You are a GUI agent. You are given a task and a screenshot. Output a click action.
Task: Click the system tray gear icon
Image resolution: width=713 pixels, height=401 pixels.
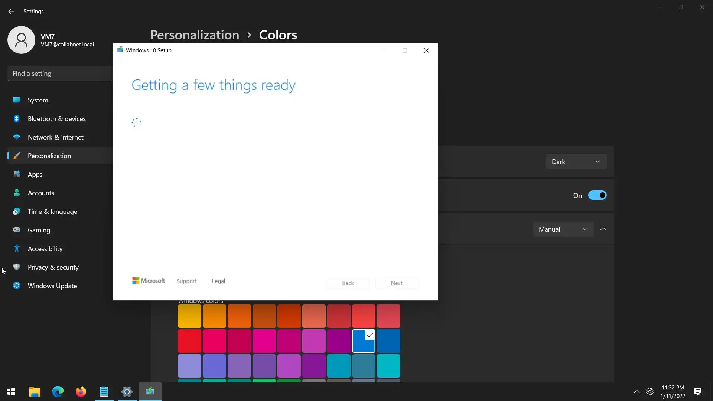click(x=649, y=392)
